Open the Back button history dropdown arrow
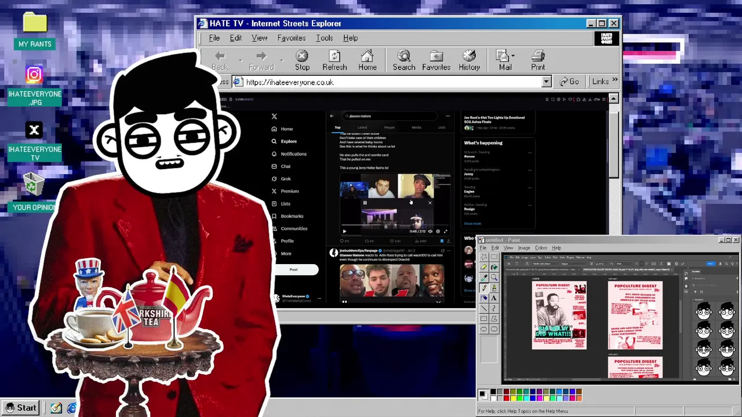The width and height of the screenshot is (742, 417). pos(241,60)
